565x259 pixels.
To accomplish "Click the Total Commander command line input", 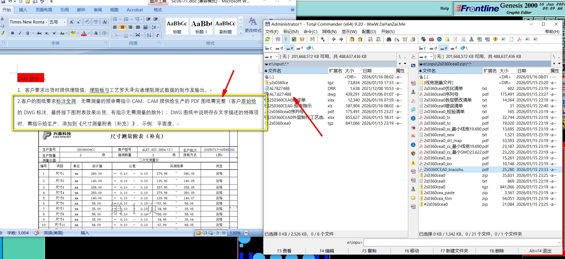I will click(463, 242).
